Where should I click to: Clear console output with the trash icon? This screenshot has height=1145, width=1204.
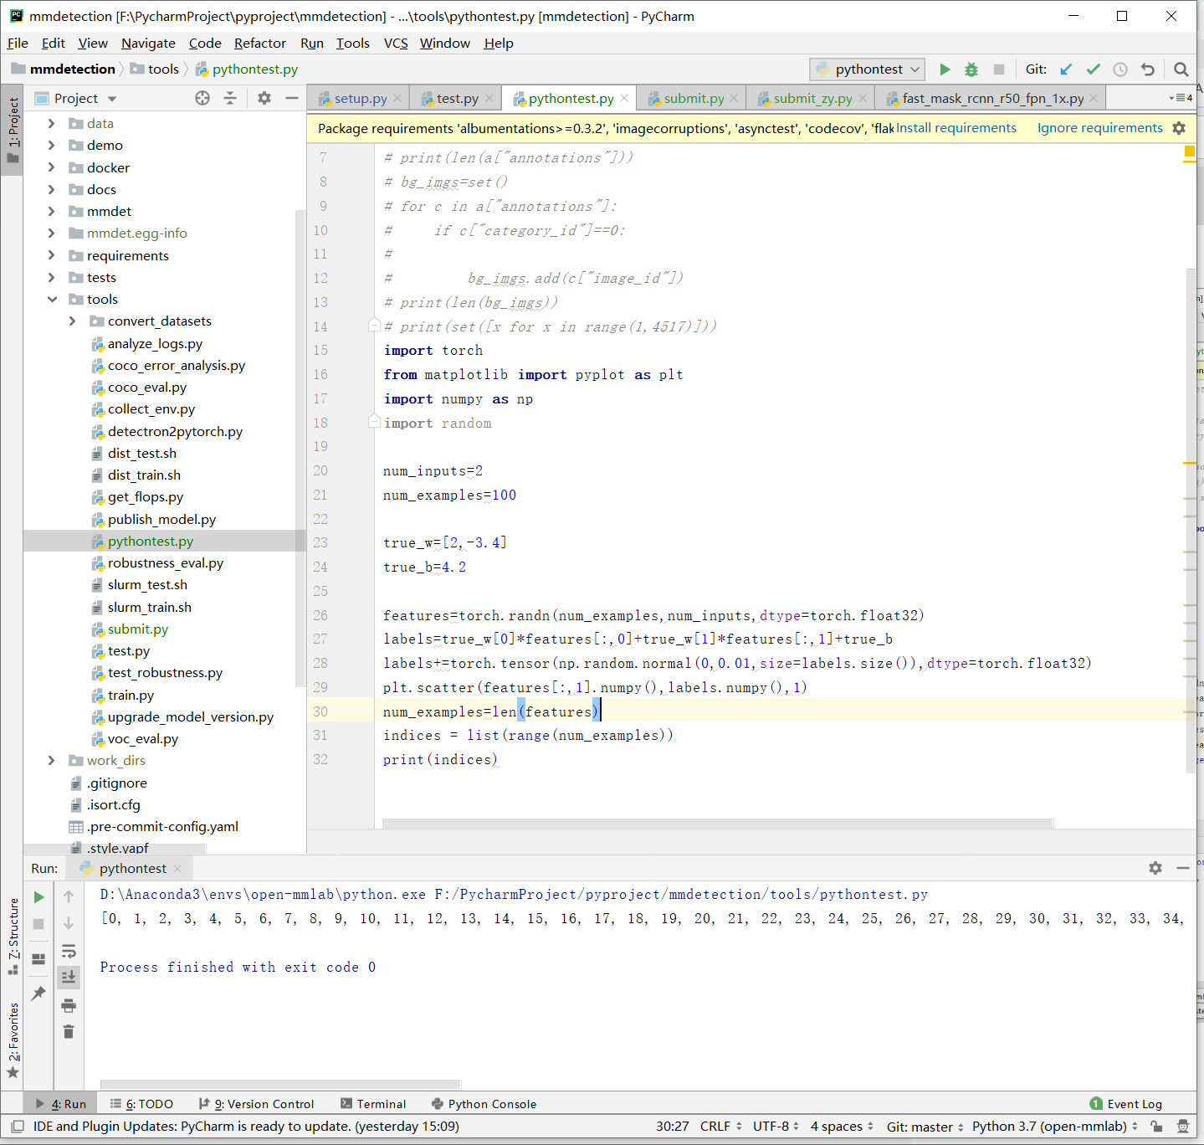[x=69, y=1031]
